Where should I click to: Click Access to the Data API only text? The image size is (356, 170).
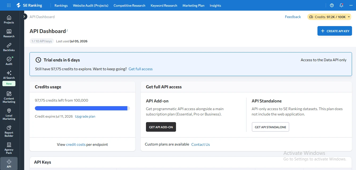324,60
